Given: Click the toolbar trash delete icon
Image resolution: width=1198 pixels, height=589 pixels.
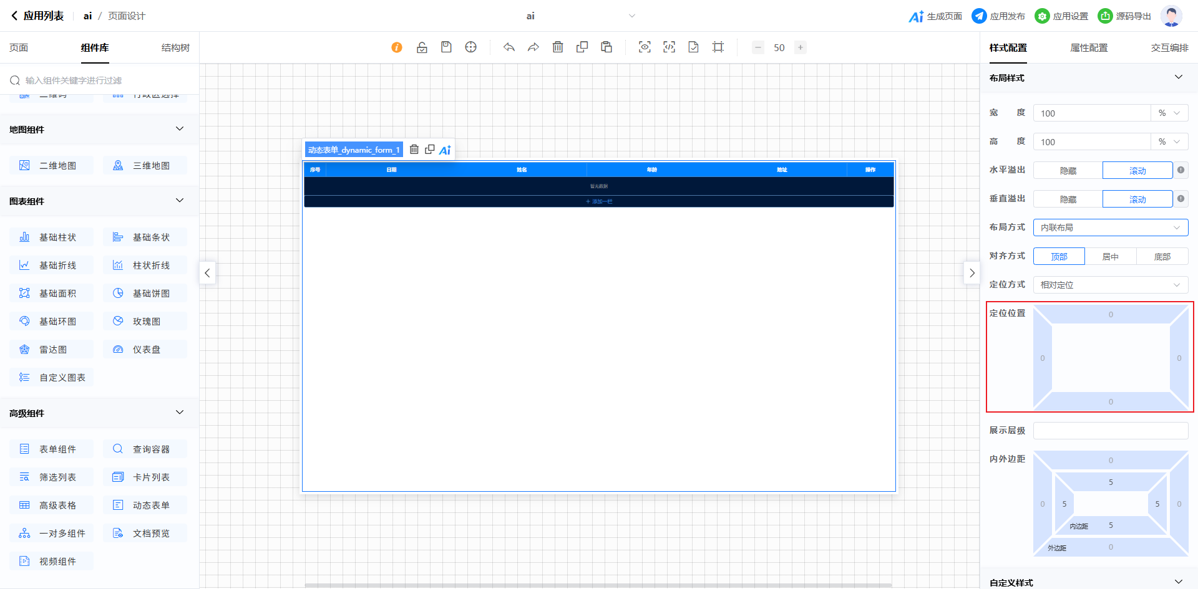Looking at the screenshot, I should coord(558,47).
